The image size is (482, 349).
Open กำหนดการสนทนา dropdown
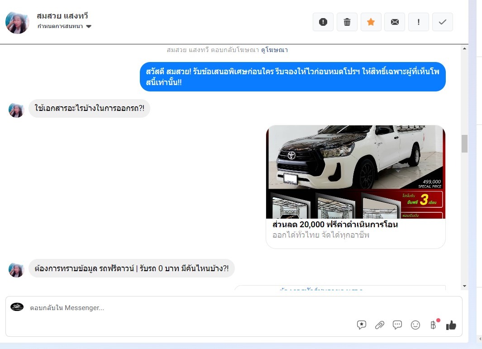pyautogui.click(x=65, y=26)
